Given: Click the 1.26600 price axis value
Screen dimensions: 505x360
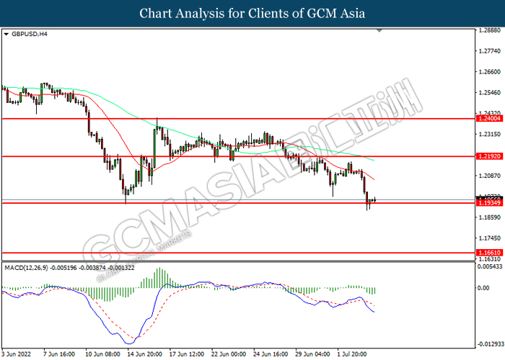Looking at the screenshot, I should [490, 72].
